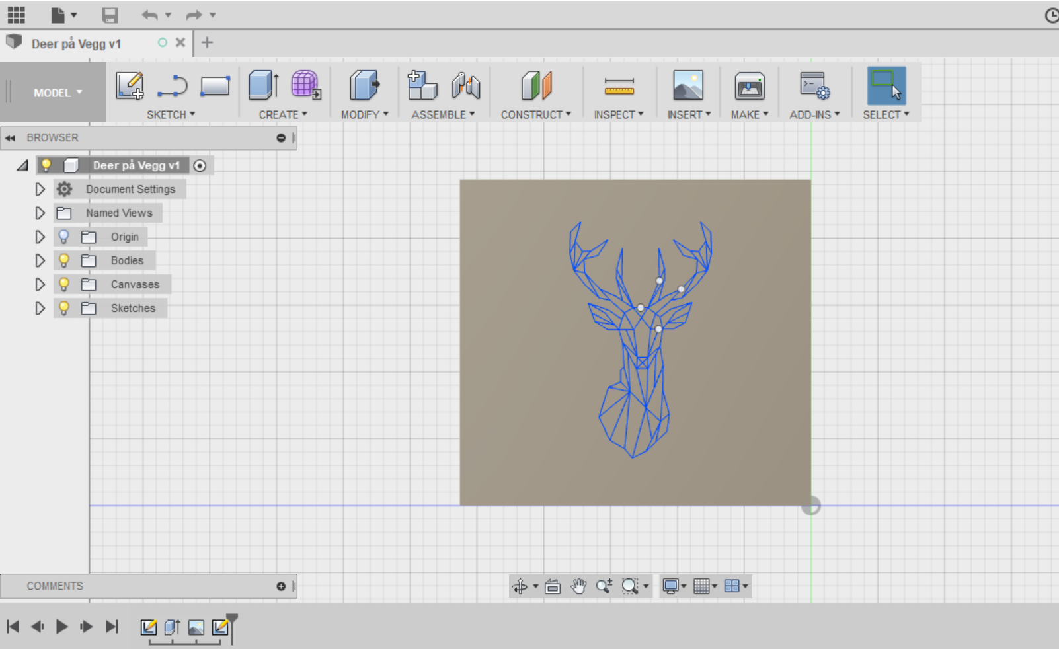Click the 3D Print icon
This screenshot has height=649, width=1059.
point(750,86)
